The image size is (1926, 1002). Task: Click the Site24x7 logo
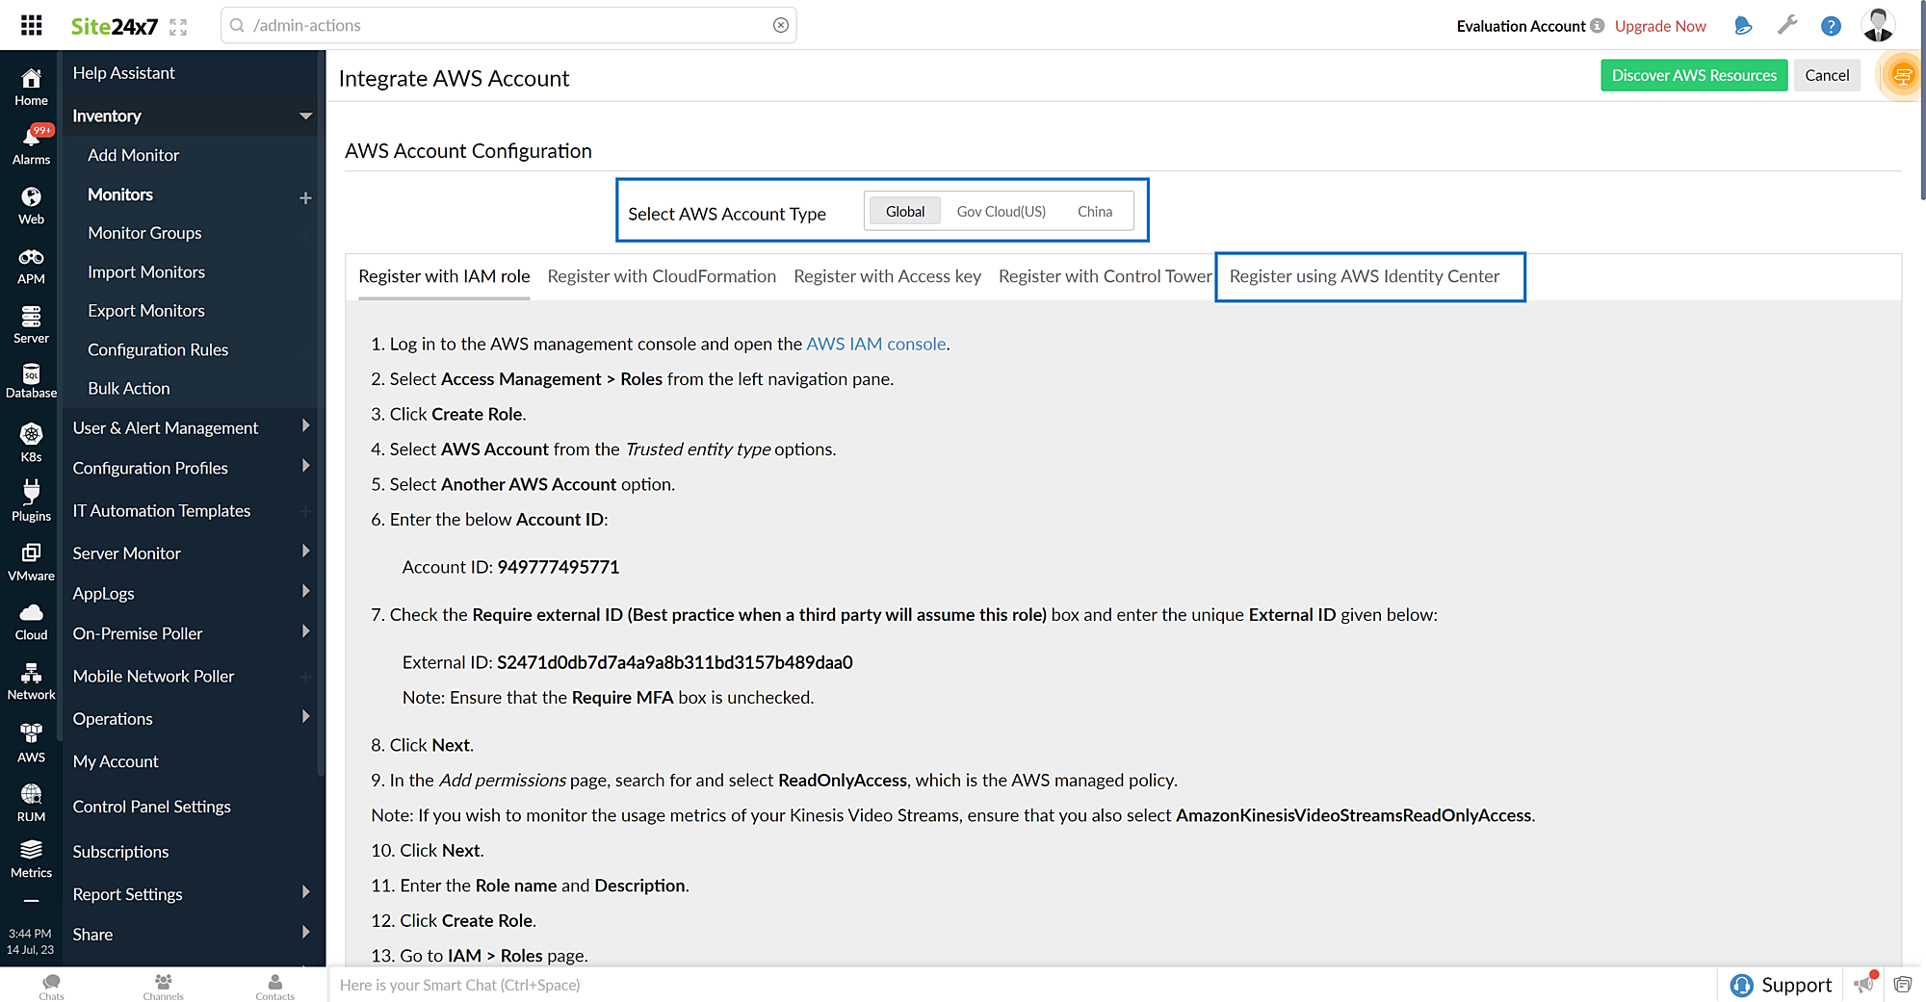114,26
